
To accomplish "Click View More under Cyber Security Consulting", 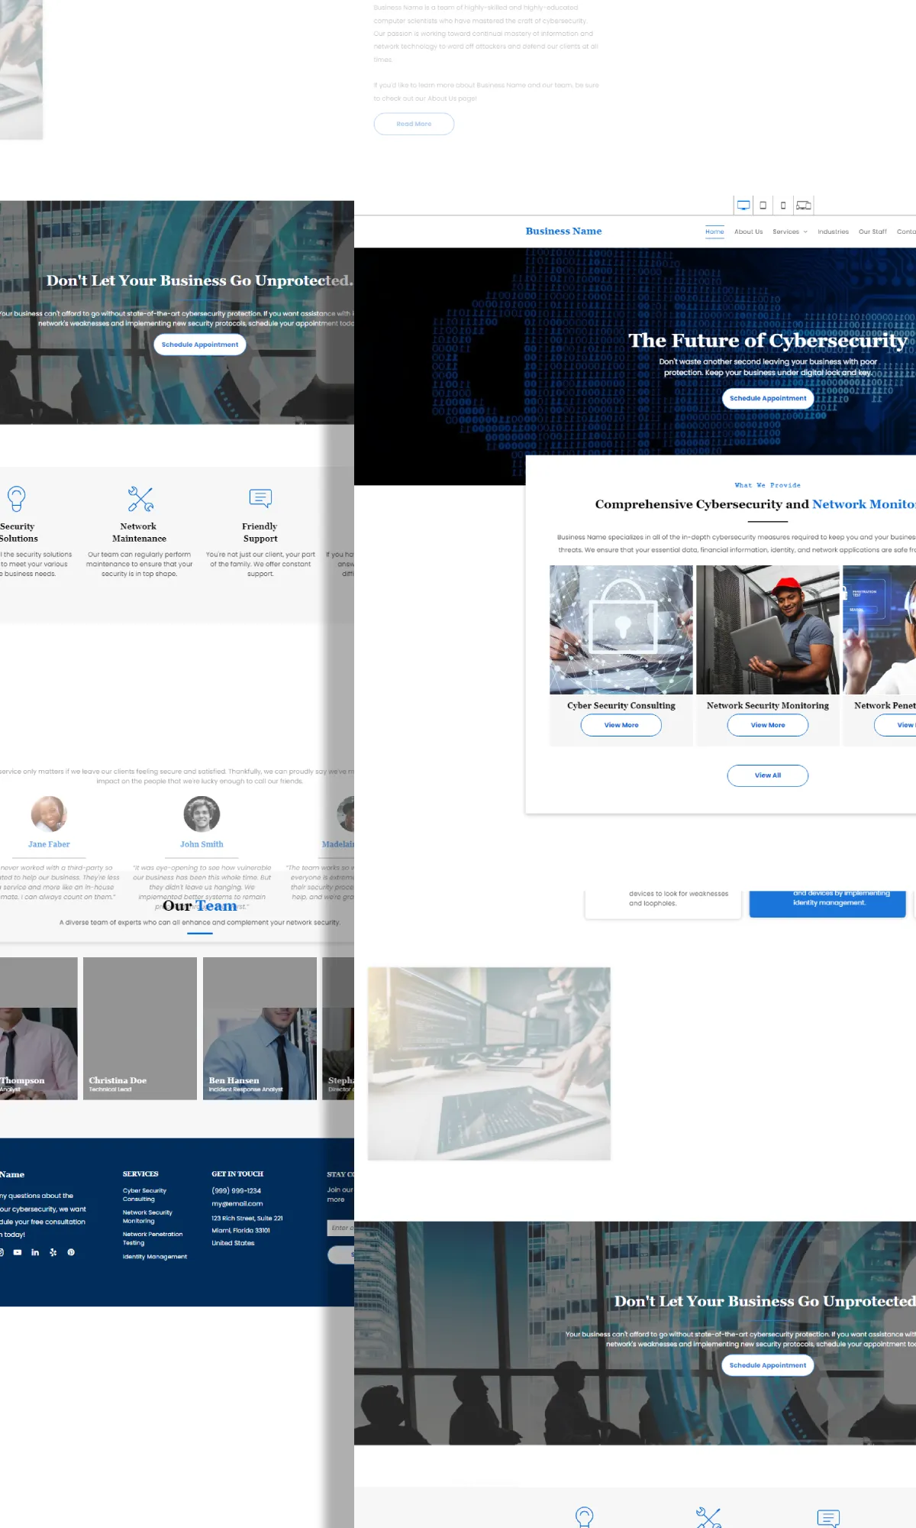I will point(621,725).
